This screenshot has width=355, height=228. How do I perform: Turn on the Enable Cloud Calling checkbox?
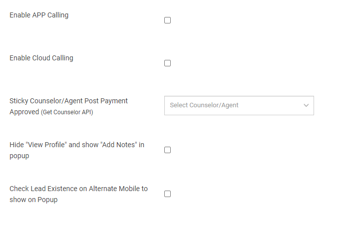click(x=168, y=63)
